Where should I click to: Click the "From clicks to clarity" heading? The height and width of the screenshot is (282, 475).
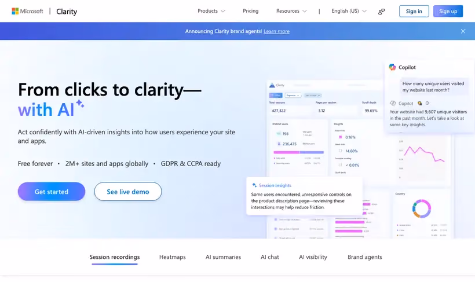point(109,90)
